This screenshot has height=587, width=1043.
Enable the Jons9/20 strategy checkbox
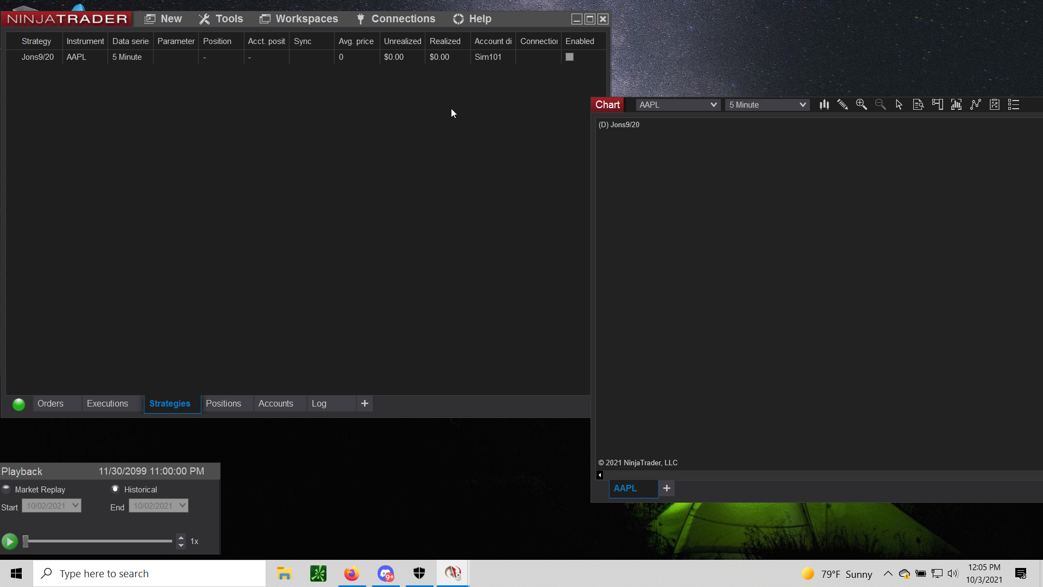(x=569, y=57)
